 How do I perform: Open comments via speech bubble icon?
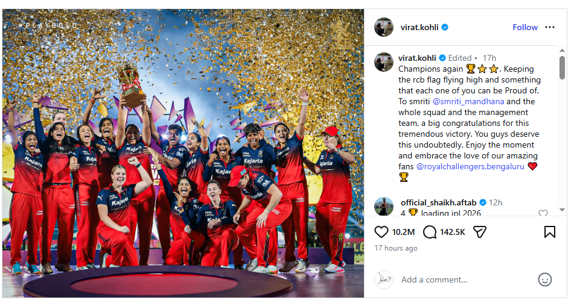click(x=430, y=232)
